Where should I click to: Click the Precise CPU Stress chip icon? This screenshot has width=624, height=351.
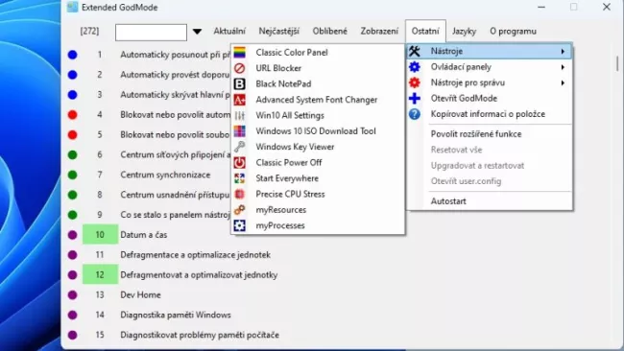click(240, 194)
